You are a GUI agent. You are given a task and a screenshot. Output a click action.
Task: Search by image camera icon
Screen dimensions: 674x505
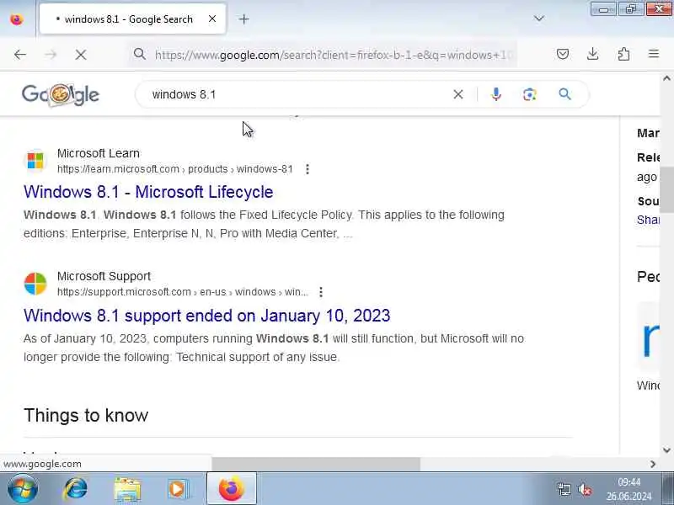point(530,94)
